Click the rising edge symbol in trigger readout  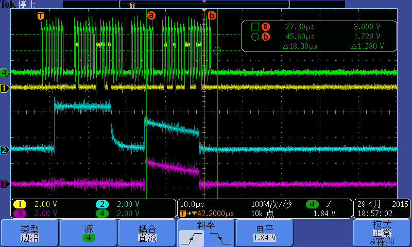pyautogui.click(x=329, y=204)
